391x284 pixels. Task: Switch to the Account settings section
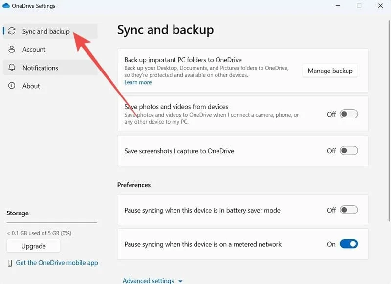coord(34,49)
